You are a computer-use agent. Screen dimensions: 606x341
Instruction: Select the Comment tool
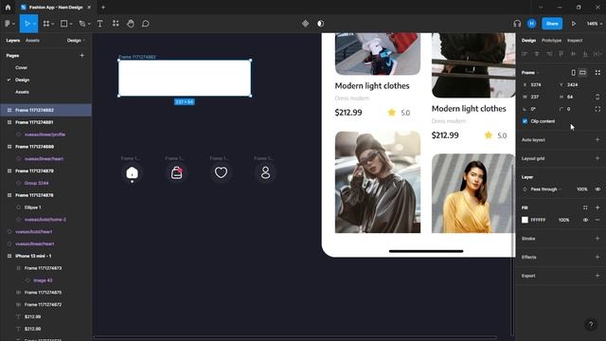(x=145, y=24)
